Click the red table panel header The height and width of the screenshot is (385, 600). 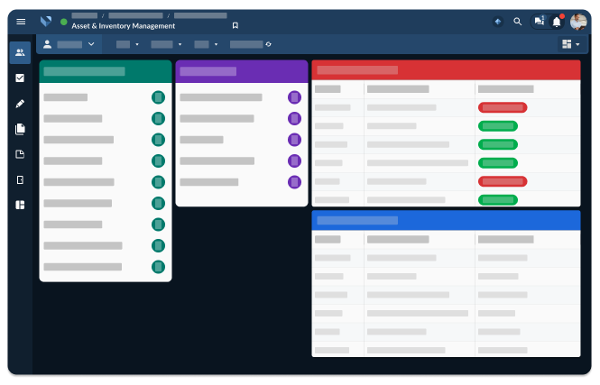click(447, 70)
